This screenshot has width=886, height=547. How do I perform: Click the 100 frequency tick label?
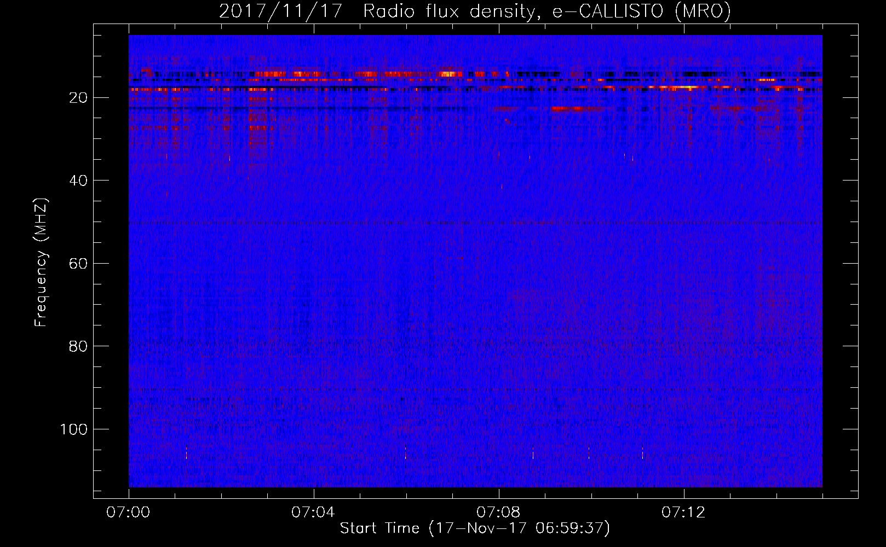[74, 429]
